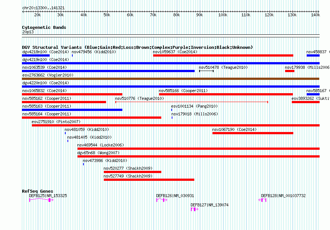Image resolution: width=330 pixels, height=230 pixels.
Task: Select the nsv473986 small blue marker
Action: point(83,164)
